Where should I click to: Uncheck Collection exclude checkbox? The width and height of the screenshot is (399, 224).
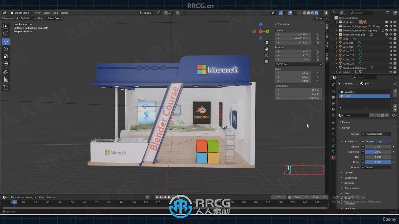pyautogui.click(x=387, y=22)
